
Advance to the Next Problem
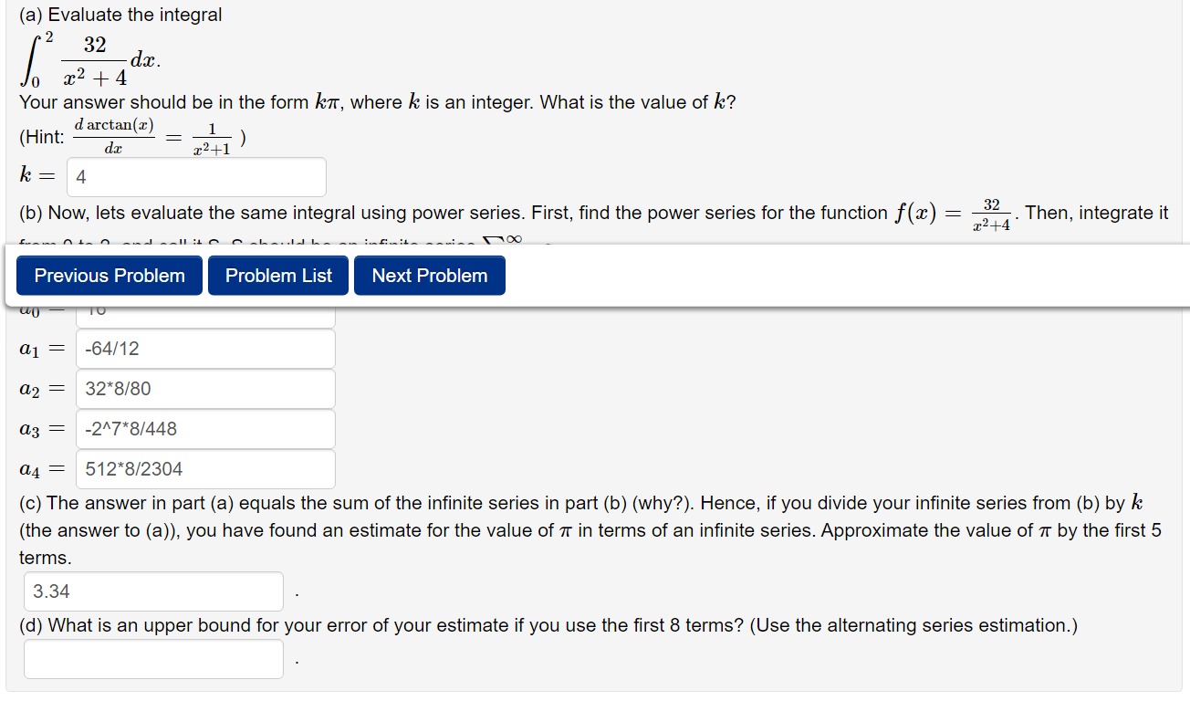click(x=429, y=275)
